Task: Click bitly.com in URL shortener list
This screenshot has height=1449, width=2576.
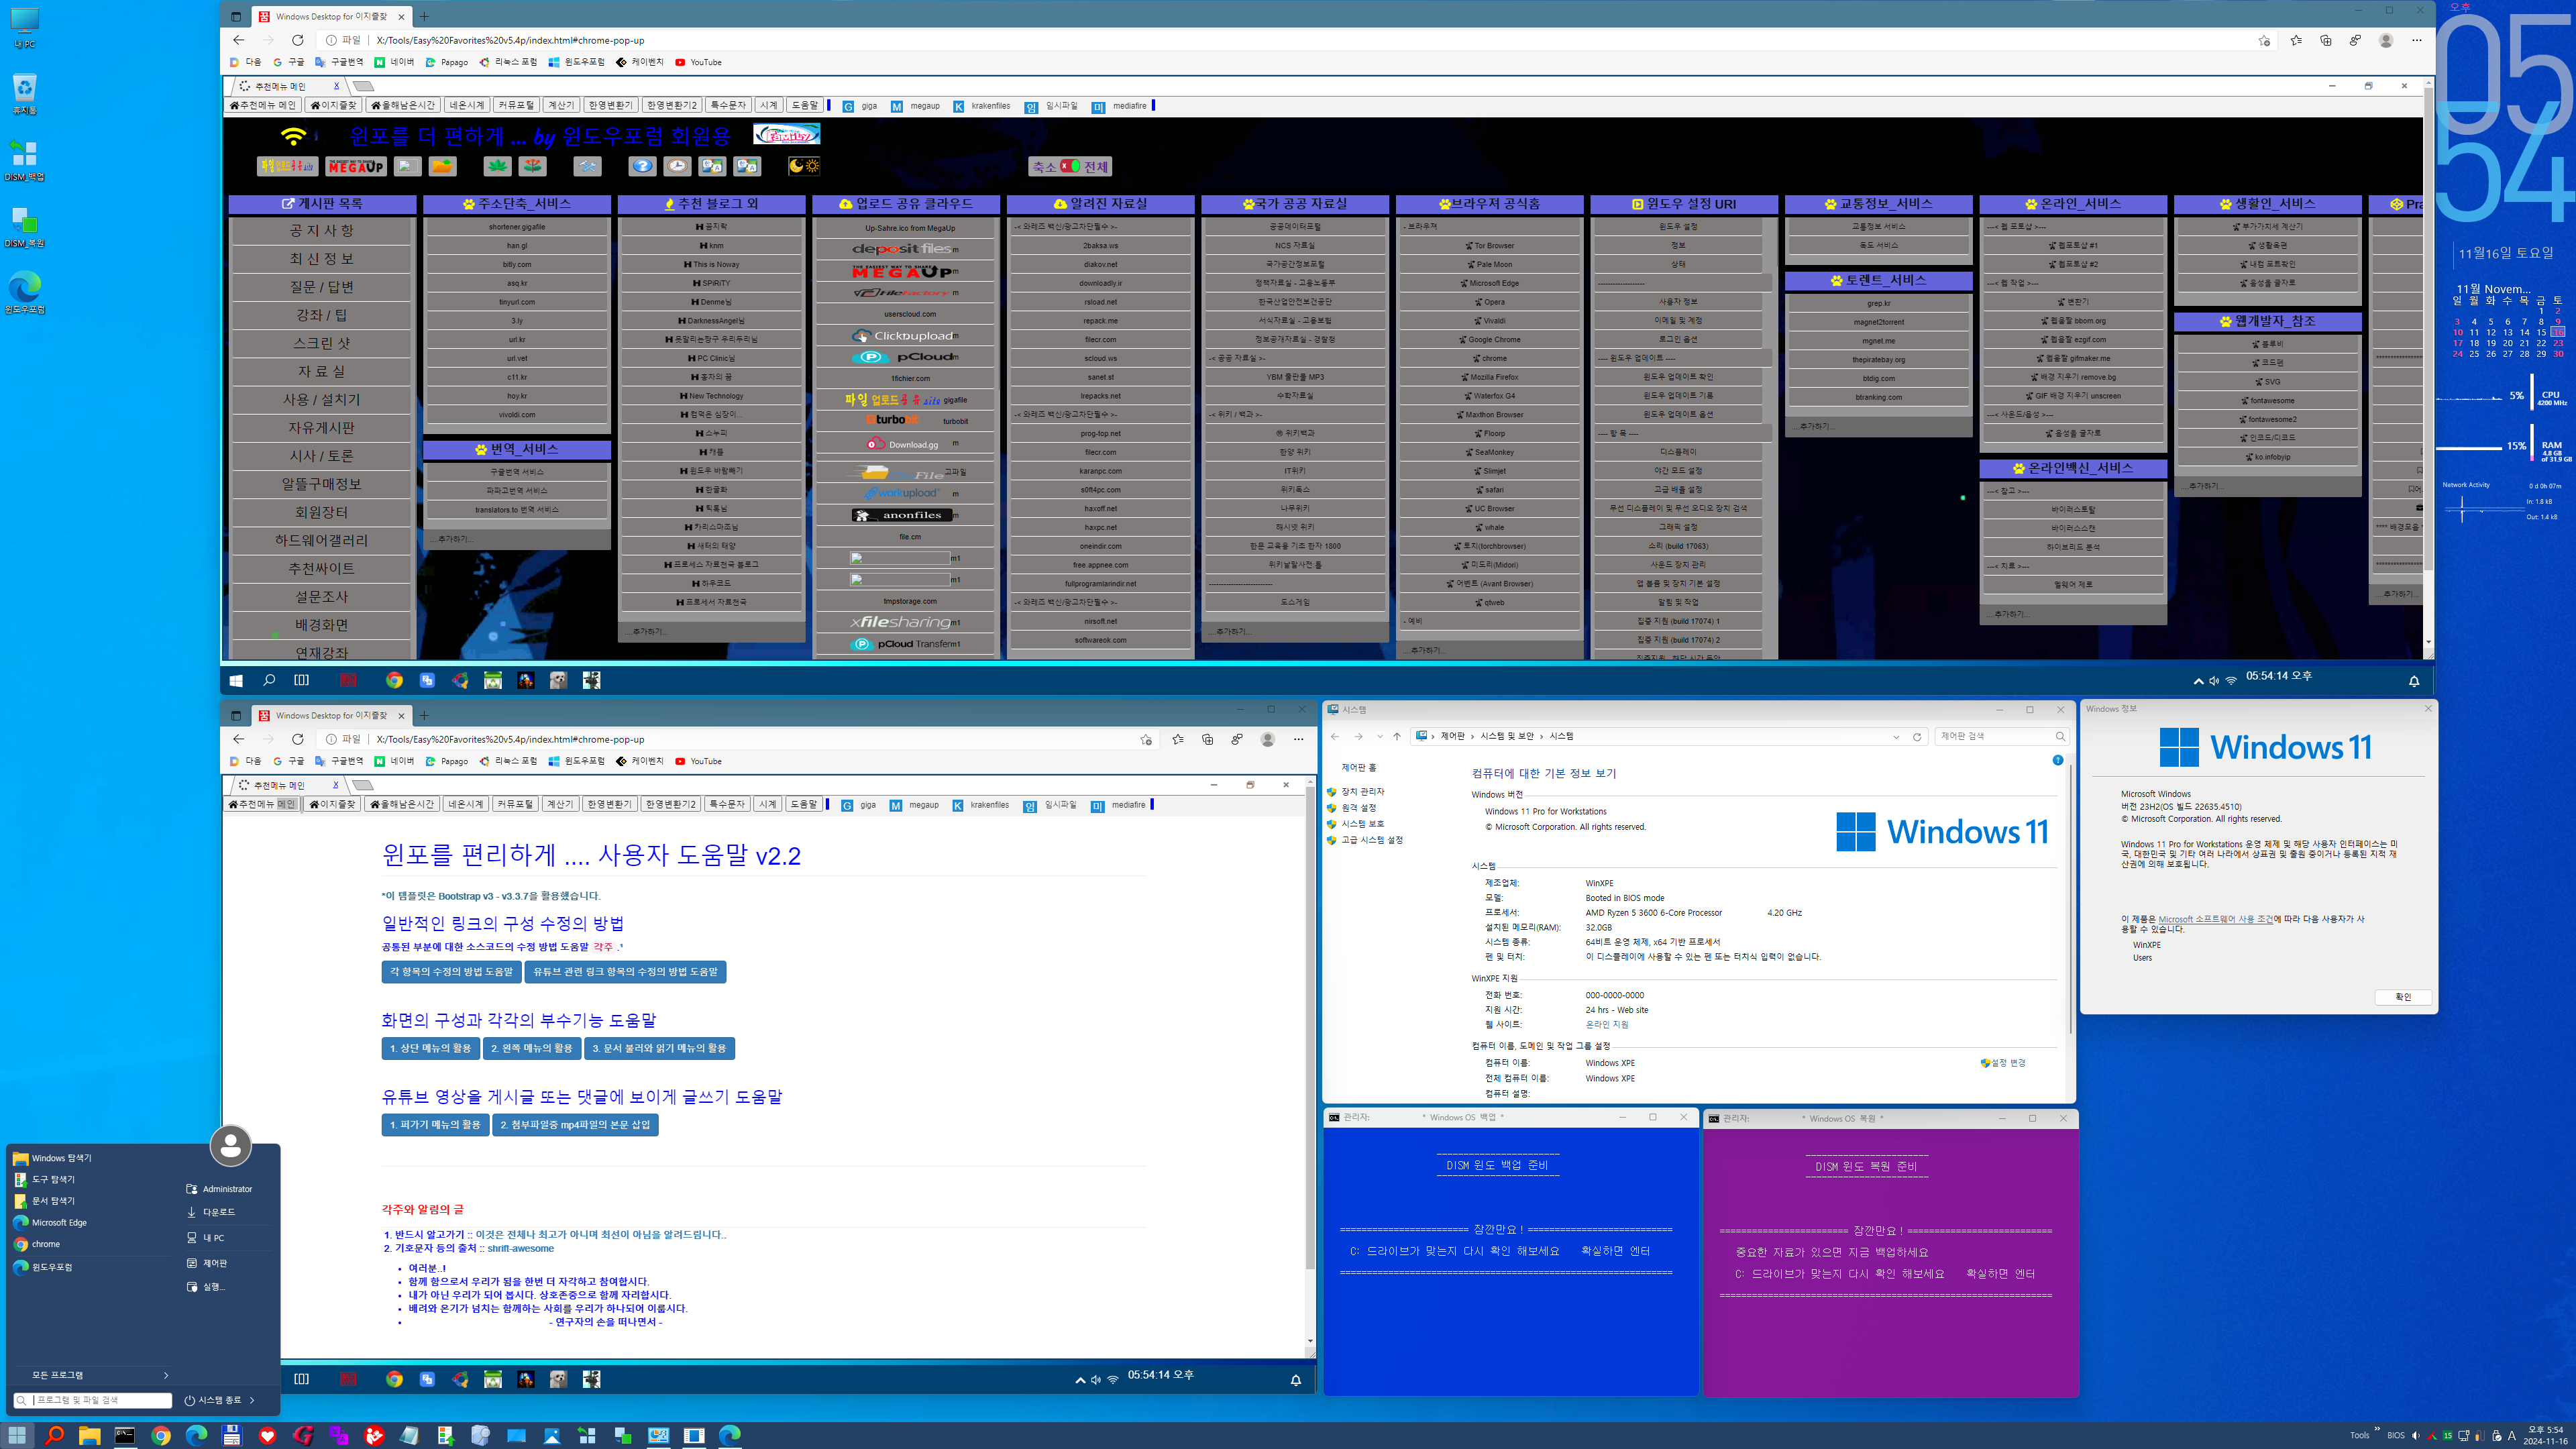Action: 517,265
